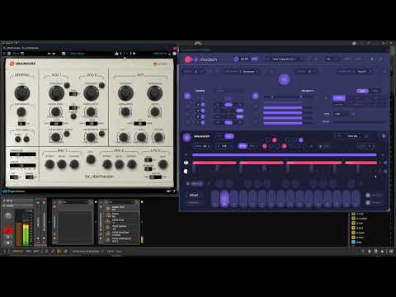Flip the small switch in GENERAL section
This screenshot has width=396, height=297.
pos(21,124)
